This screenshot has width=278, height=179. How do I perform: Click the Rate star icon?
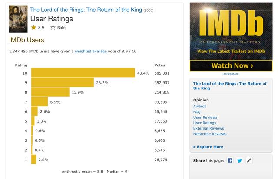[53, 27]
